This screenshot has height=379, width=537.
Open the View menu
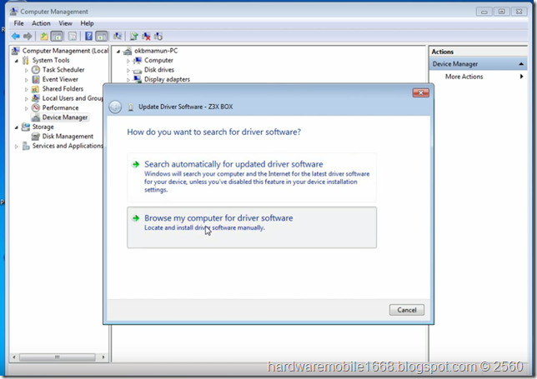click(65, 23)
